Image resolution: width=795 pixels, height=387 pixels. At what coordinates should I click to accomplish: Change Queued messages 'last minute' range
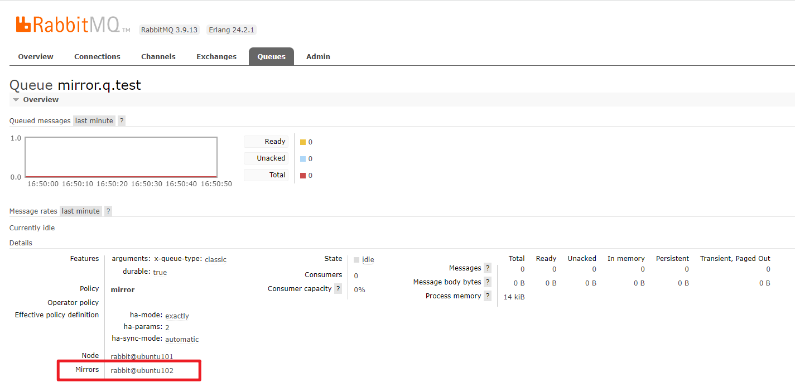pos(94,120)
